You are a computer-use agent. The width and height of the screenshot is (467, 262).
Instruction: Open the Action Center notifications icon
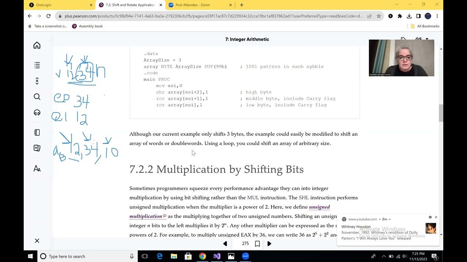pyautogui.click(x=434, y=256)
